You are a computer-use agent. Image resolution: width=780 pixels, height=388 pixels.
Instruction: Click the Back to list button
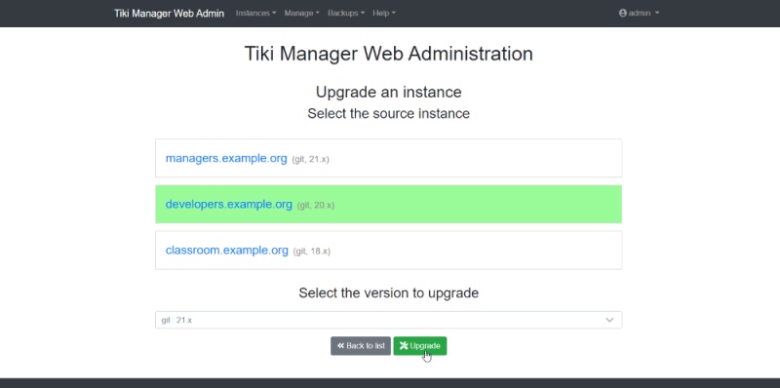click(x=361, y=346)
